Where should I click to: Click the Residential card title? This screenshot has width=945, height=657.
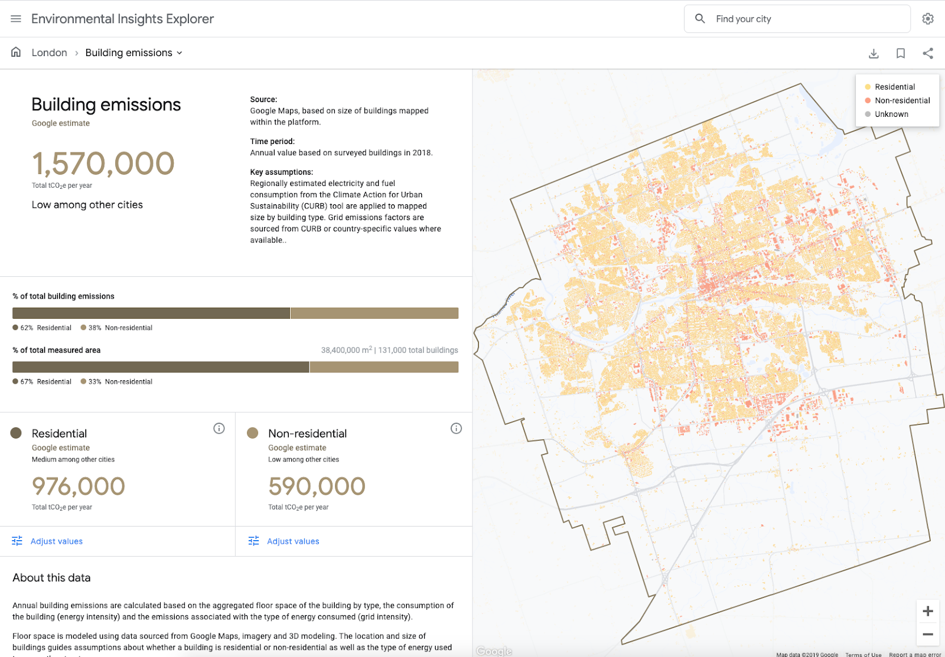coord(59,433)
